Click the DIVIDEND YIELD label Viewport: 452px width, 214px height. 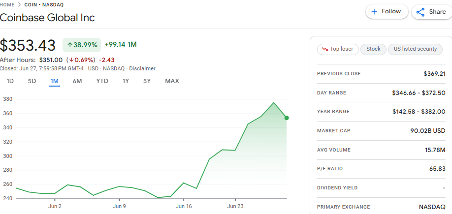tap(337, 188)
